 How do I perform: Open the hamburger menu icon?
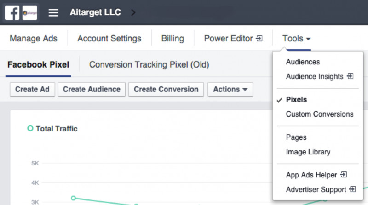point(53,13)
